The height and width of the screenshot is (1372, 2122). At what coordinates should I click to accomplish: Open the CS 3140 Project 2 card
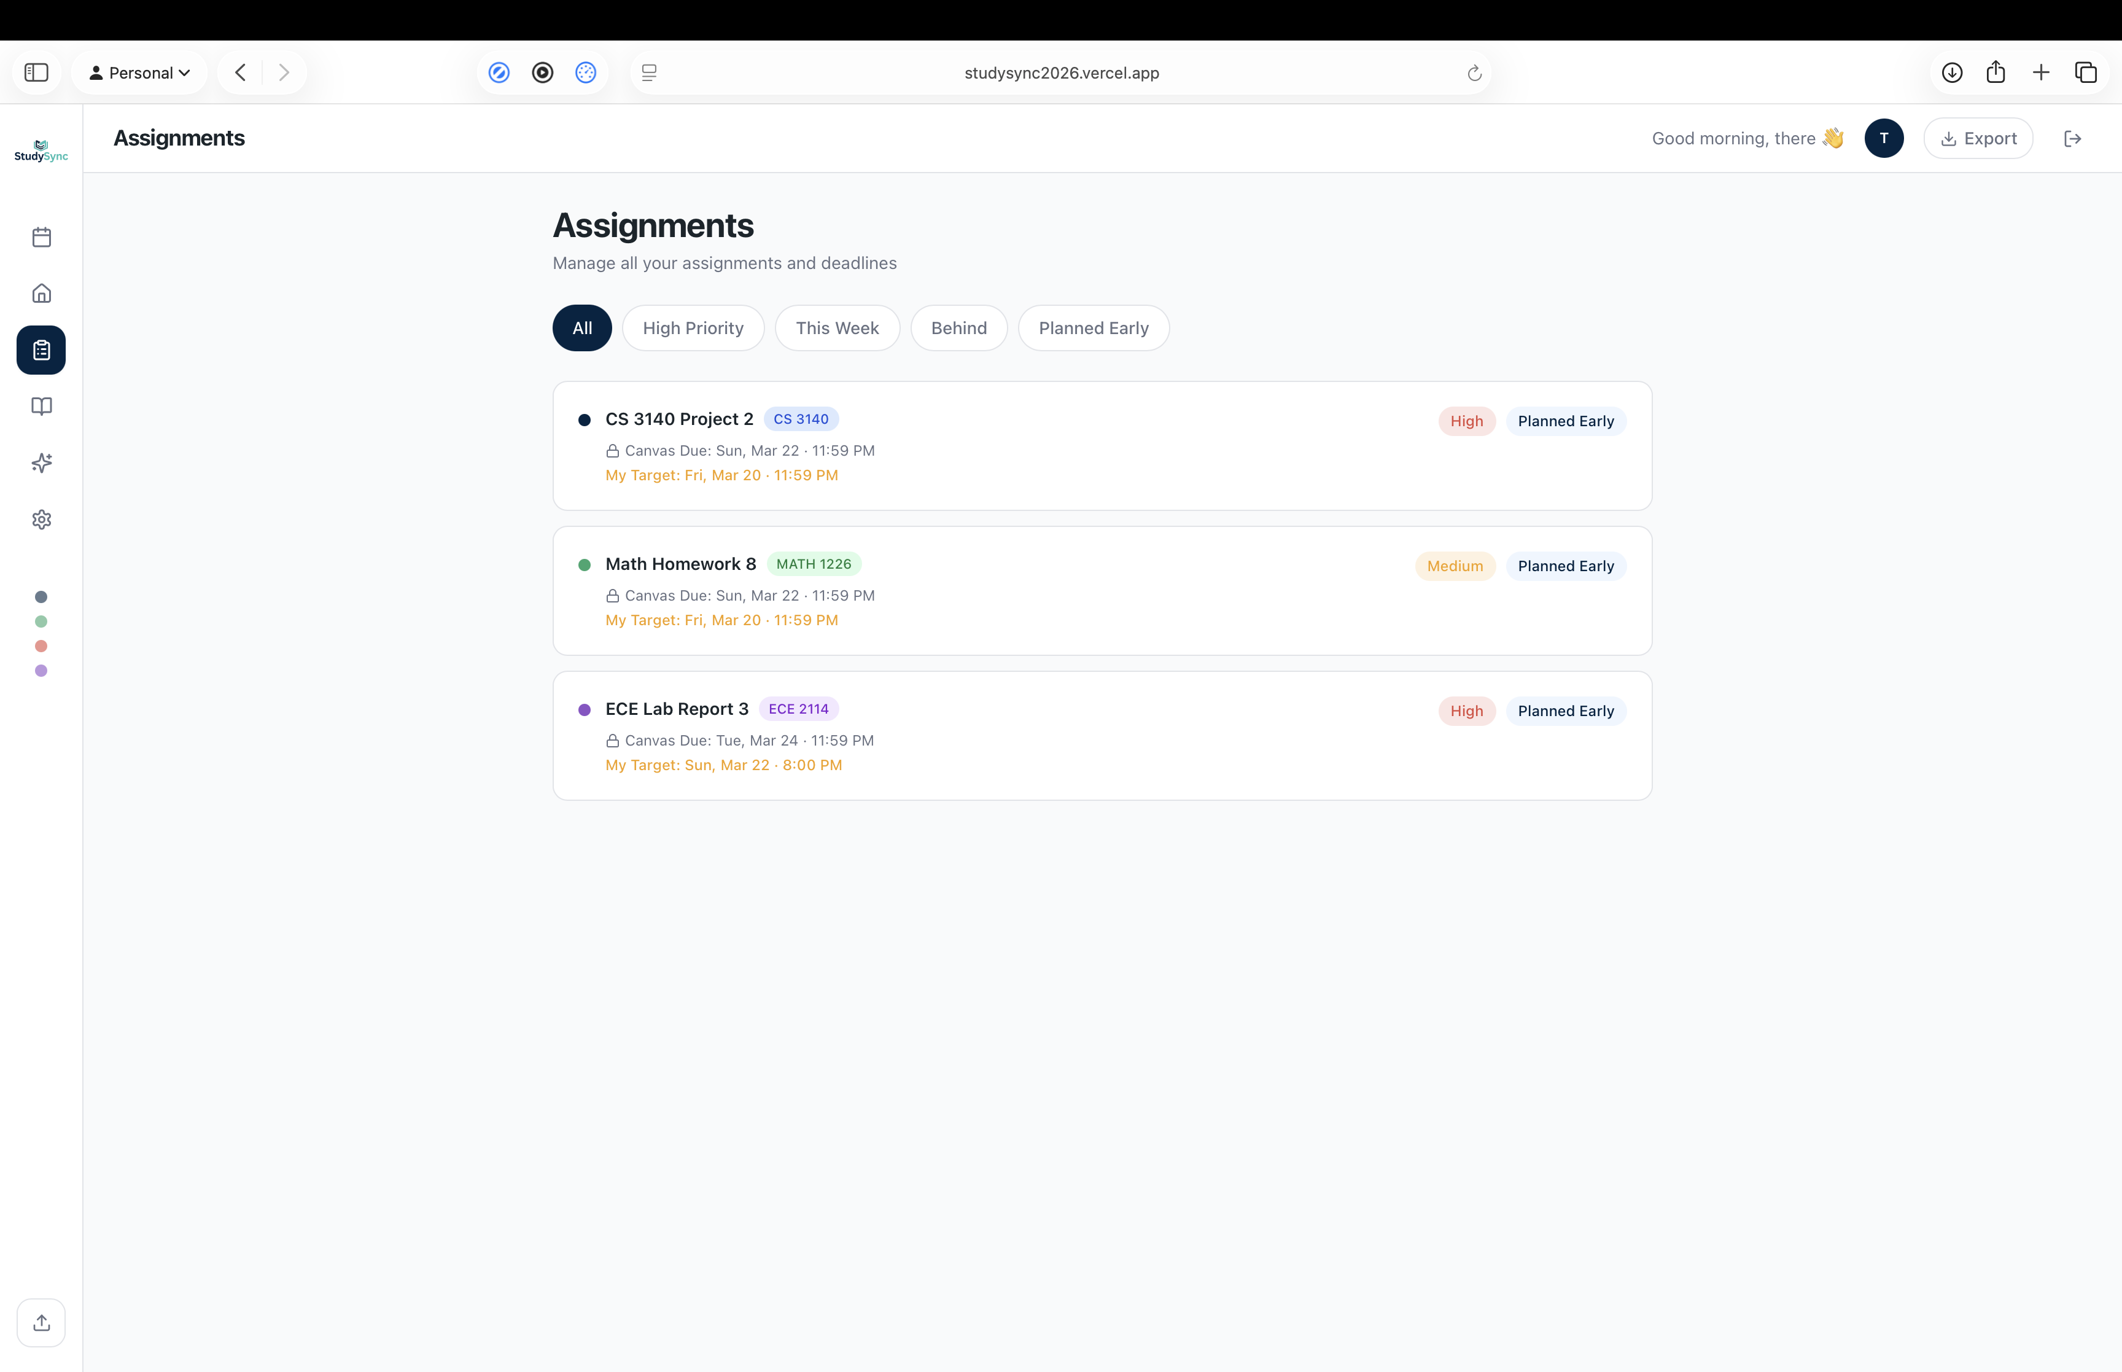tap(1101, 445)
